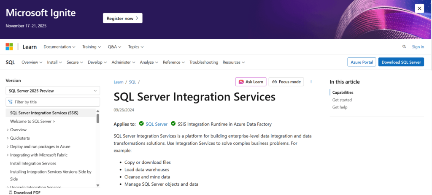Click the filter icon in the title filter box
432x195 pixels.
point(11,102)
